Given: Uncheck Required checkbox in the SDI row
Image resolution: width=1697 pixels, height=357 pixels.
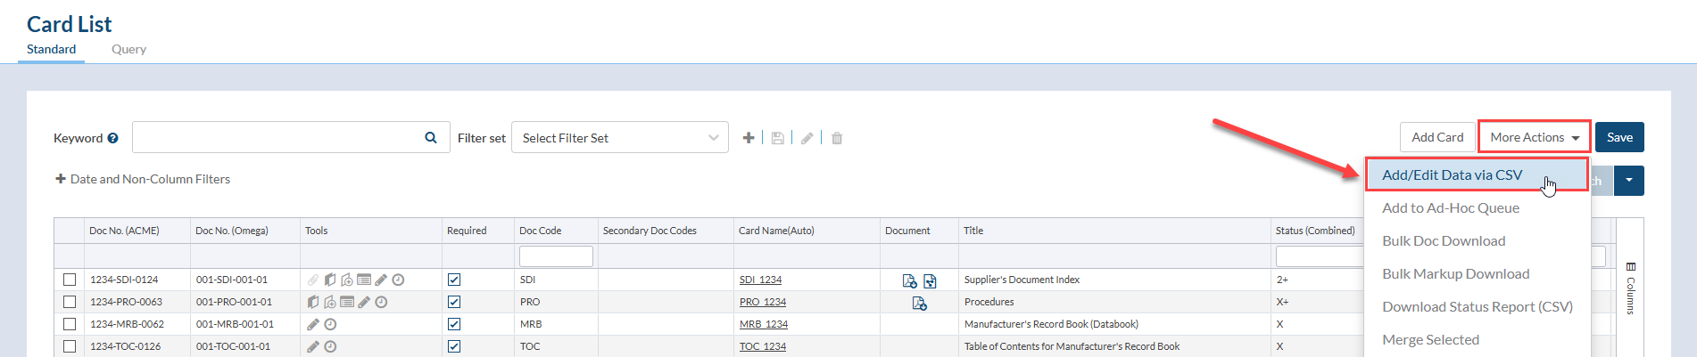Looking at the screenshot, I should (x=454, y=280).
